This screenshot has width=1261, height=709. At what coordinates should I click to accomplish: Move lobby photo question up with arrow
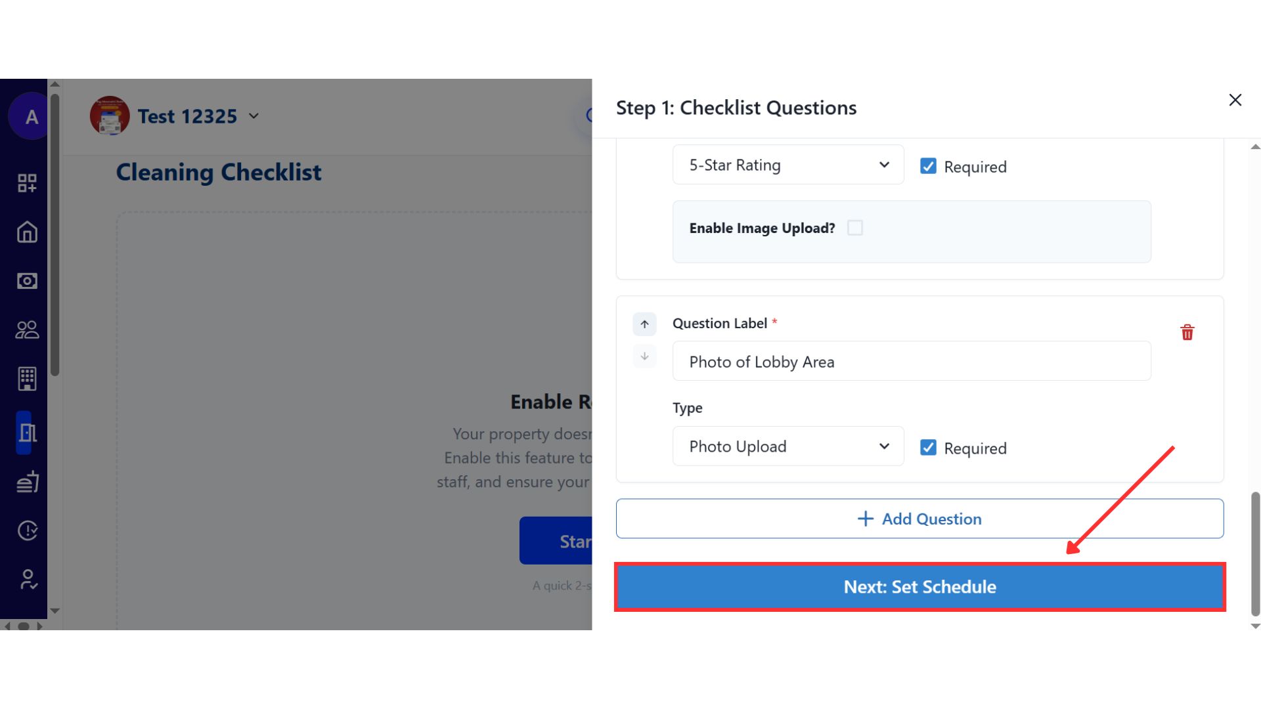[644, 324]
